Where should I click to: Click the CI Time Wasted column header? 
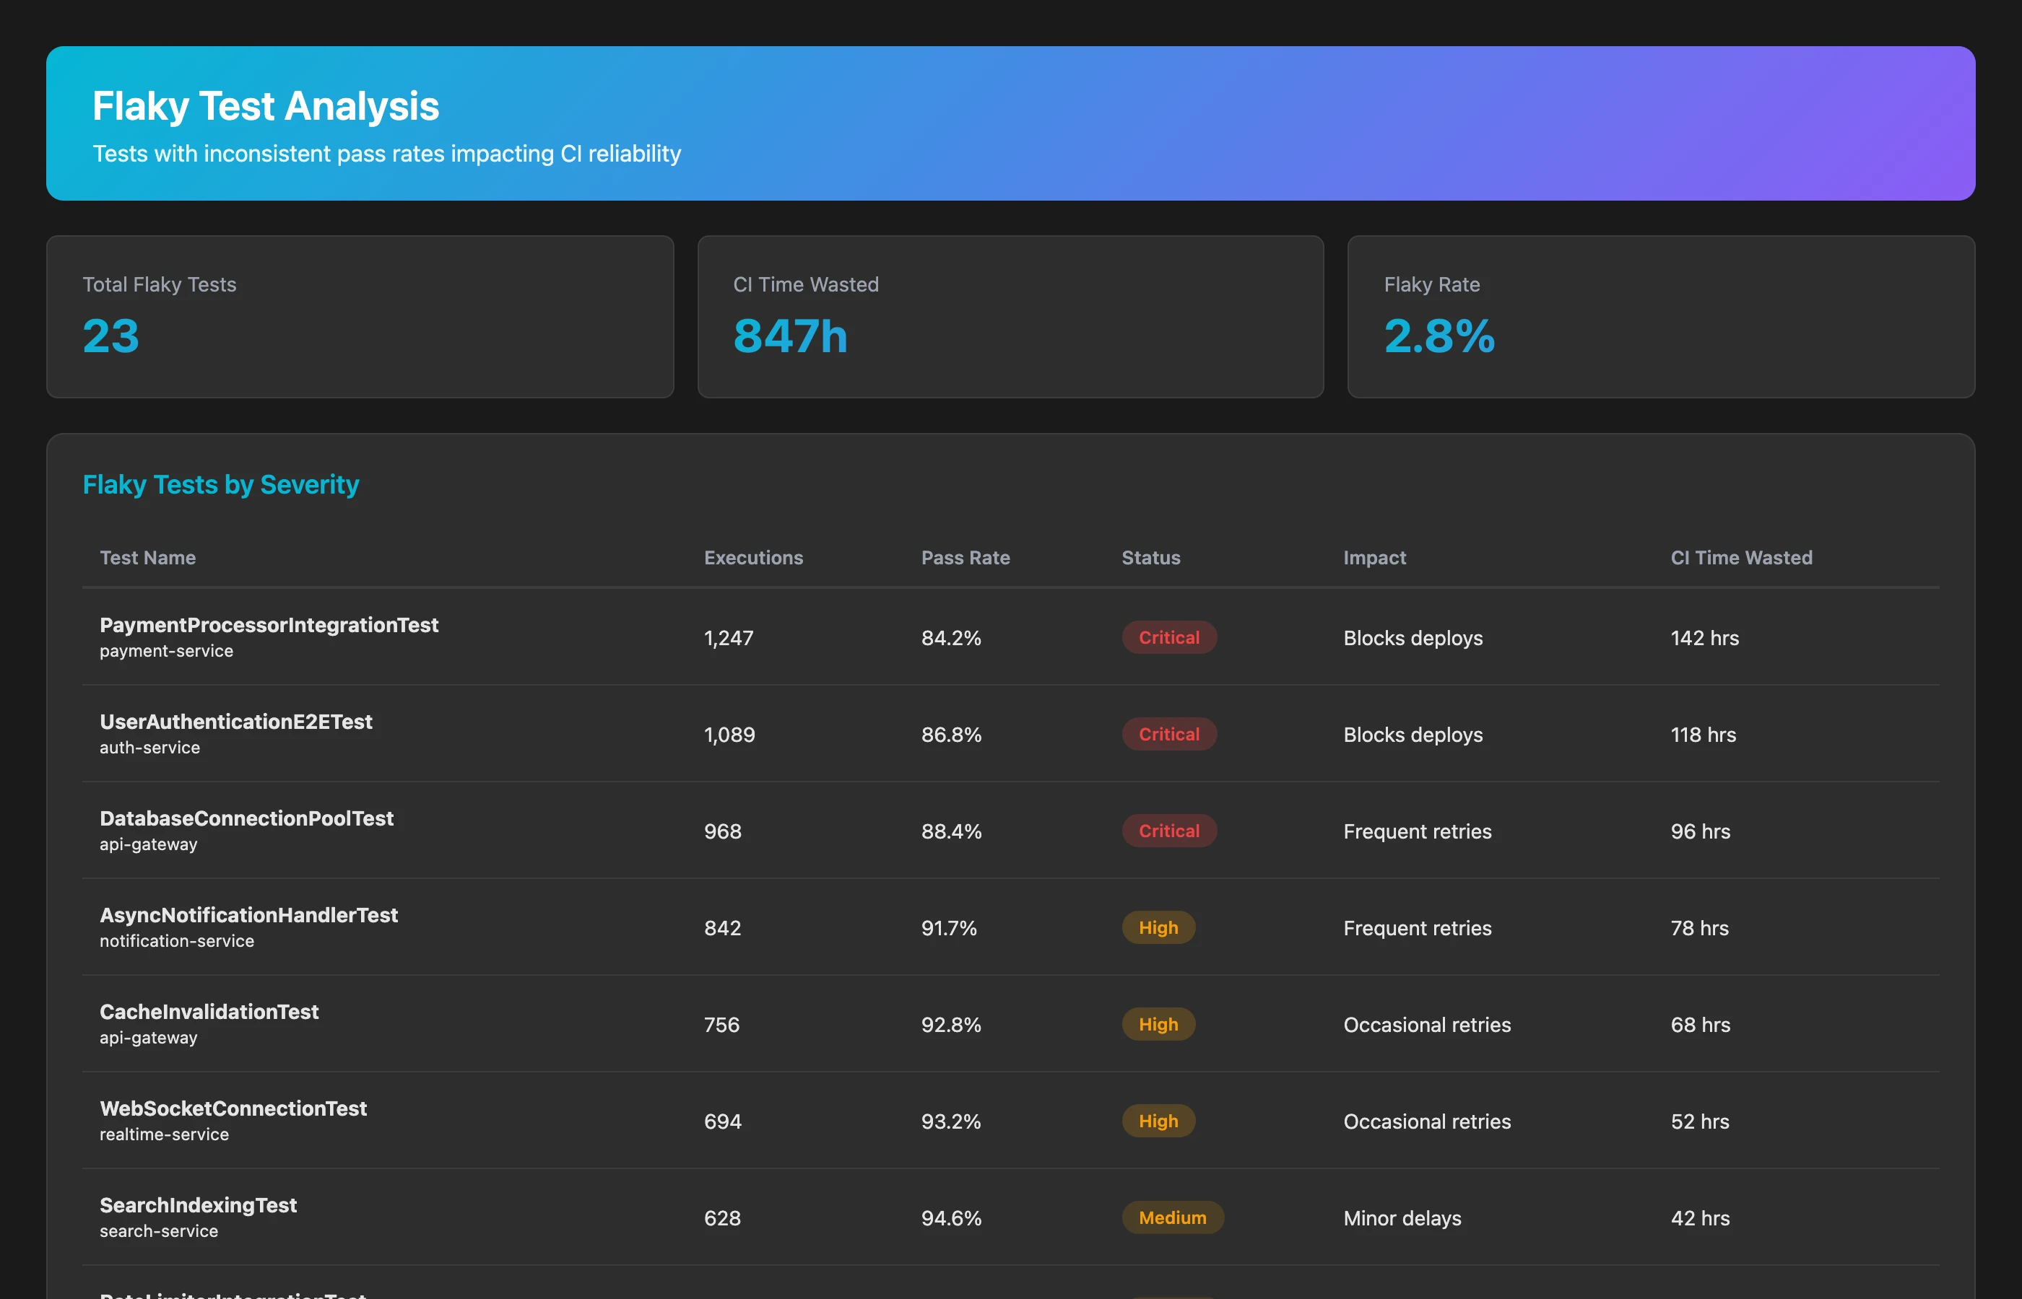click(1742, 558)
